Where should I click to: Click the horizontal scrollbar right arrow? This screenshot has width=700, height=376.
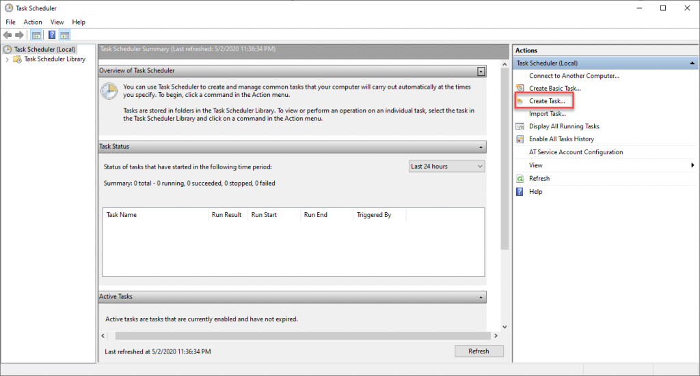pos(496,336)
